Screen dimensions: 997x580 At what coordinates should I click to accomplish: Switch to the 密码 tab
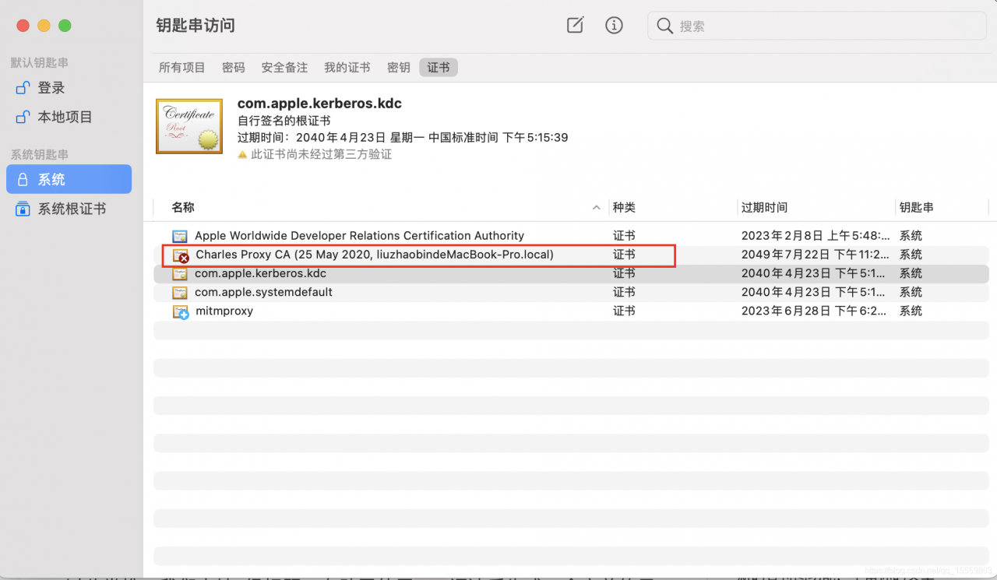pos(234,68)
